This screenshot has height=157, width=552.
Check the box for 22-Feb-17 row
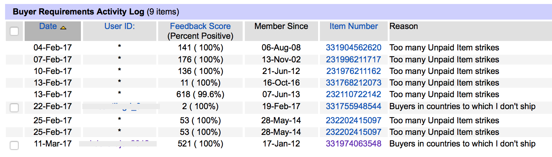tap(14, 107)
